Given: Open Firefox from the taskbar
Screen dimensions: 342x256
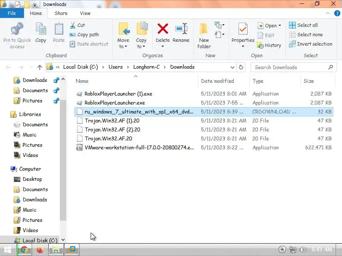Looking at the screenshot, I should (x=40, y=250).
